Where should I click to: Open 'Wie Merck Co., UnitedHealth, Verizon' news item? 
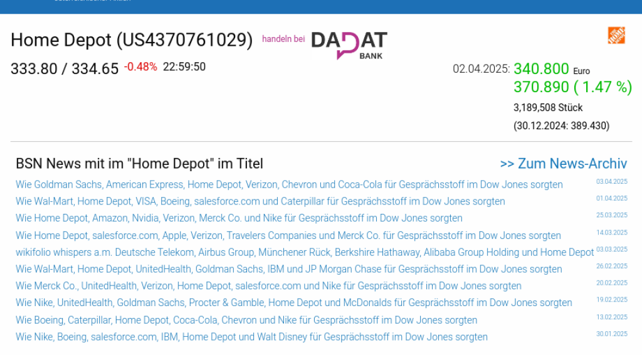(x=268, y=286)
